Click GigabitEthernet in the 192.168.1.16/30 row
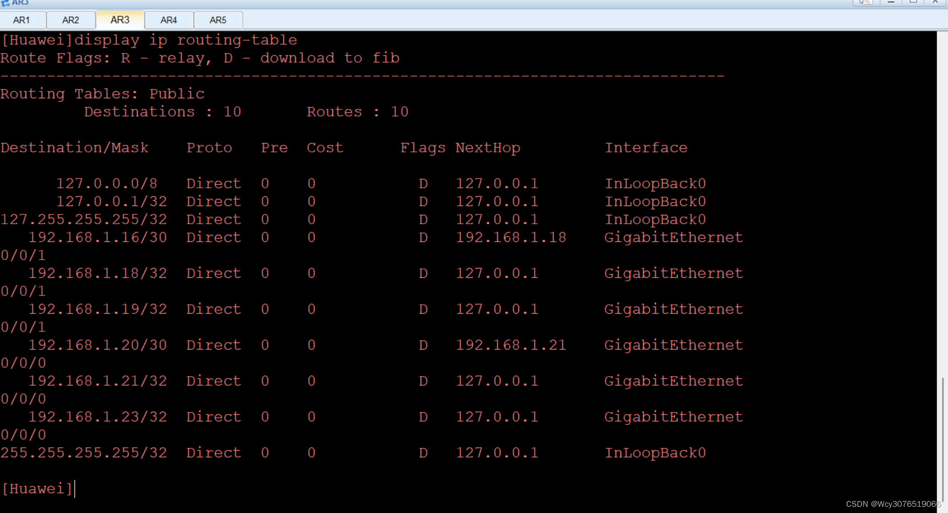 (674, 237)
